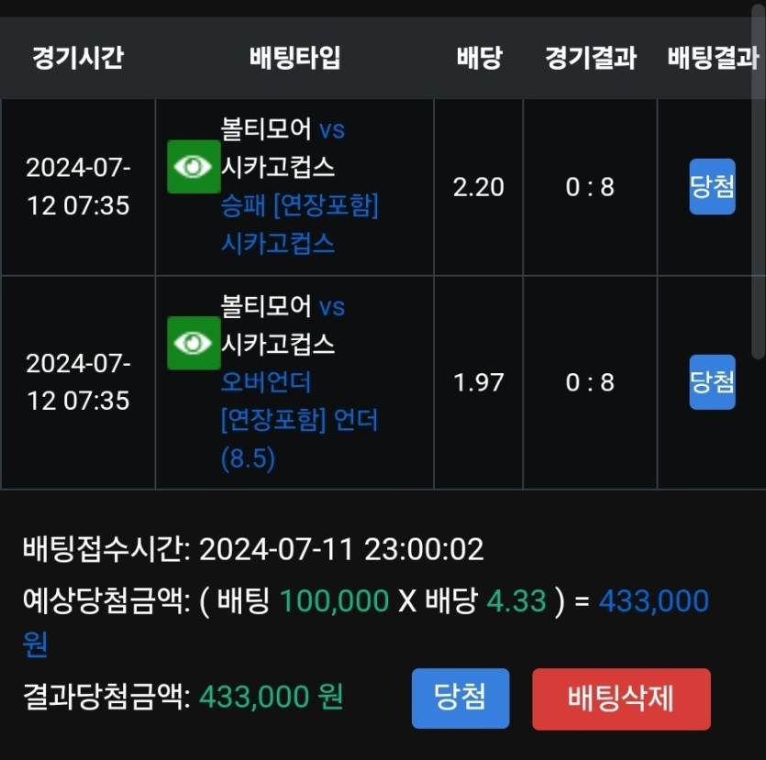Delete the bet with 배팅삭제 button
This screenshot has width=766, height=760.
(621, 699)
